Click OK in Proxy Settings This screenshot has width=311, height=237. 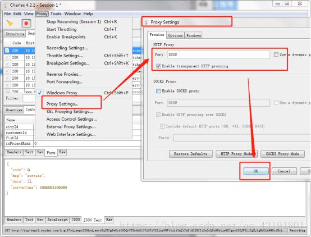point(256,171)
